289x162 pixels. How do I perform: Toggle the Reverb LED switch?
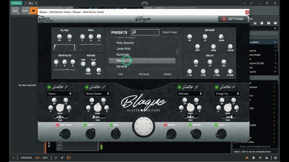click(x=190, y=125)
